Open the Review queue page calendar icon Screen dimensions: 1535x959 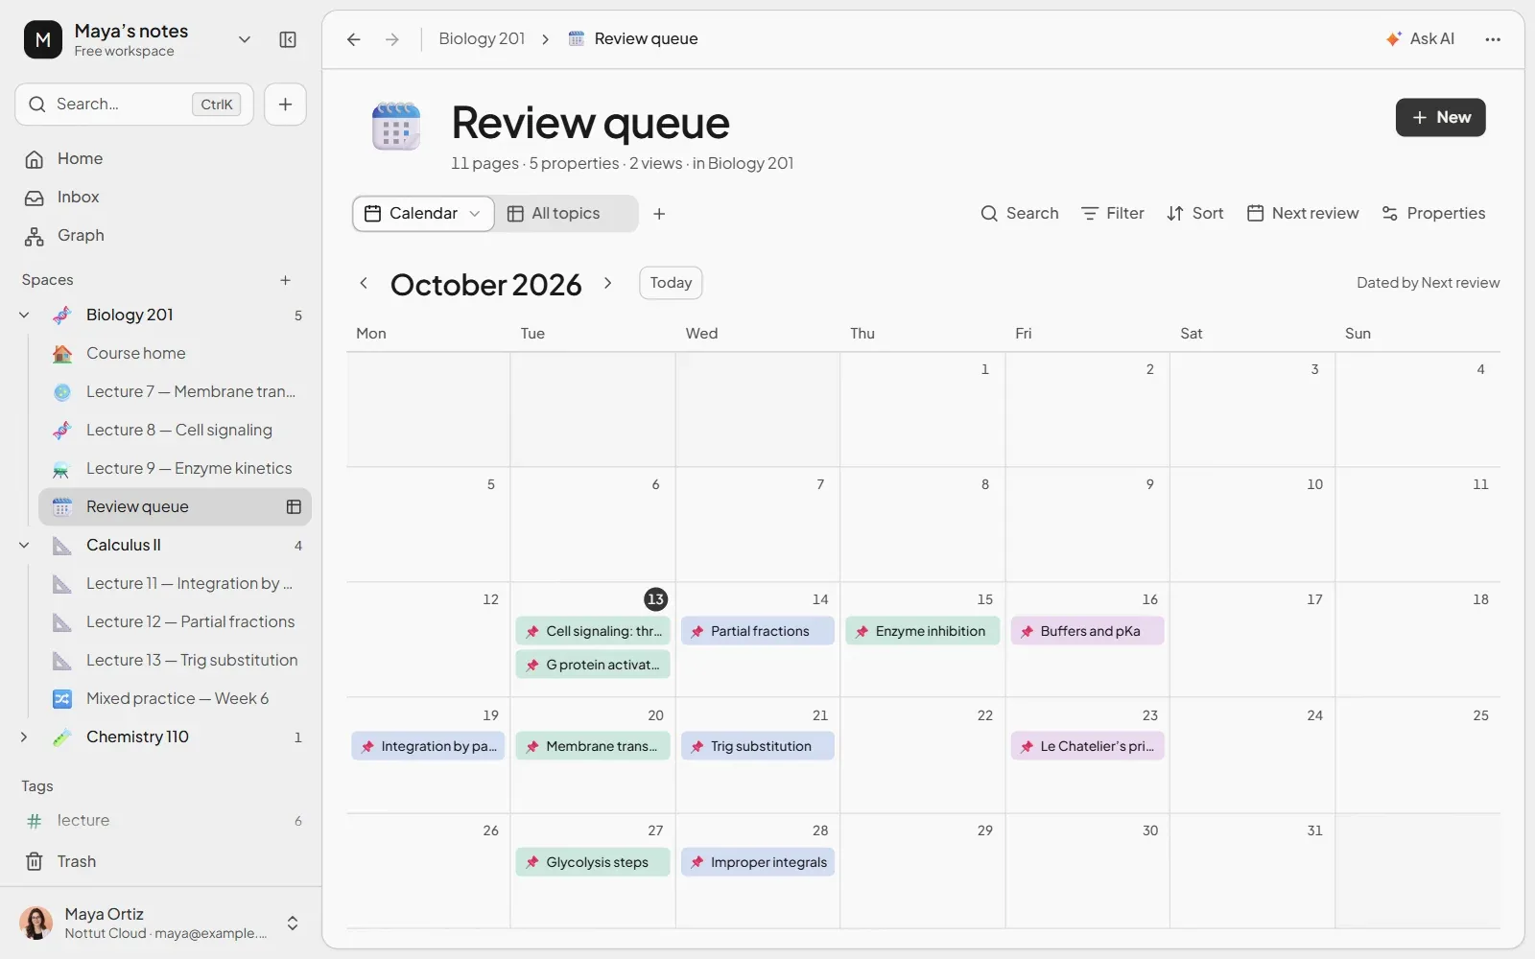click(x=396, y=127)
